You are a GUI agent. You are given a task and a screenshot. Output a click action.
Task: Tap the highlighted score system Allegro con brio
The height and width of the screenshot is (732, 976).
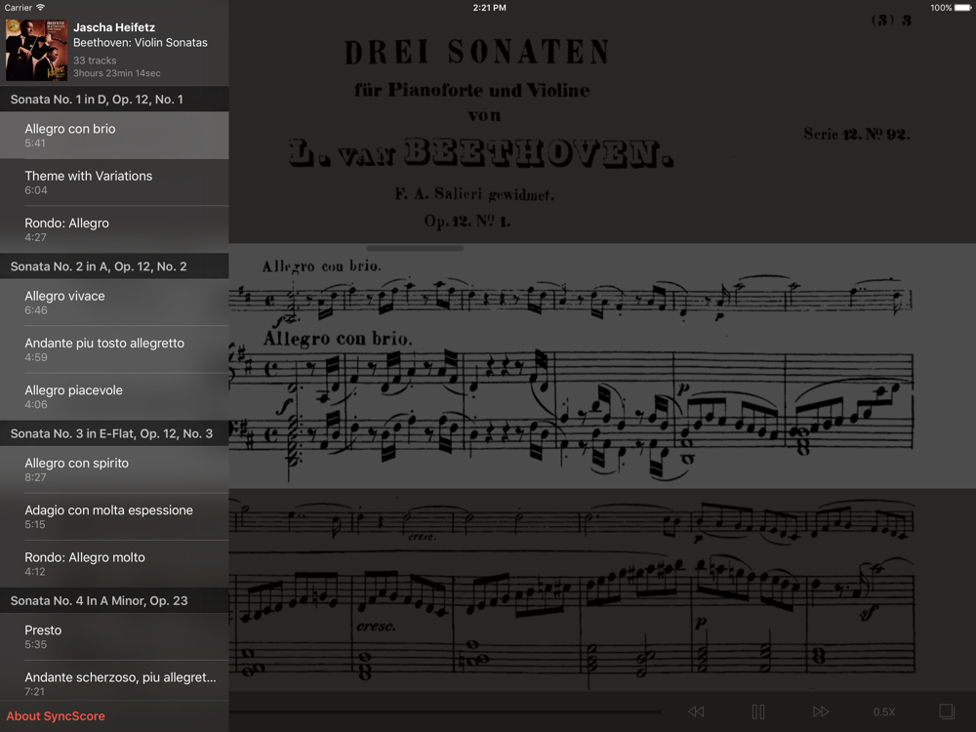pyautogui.click(x=602, y=366)
